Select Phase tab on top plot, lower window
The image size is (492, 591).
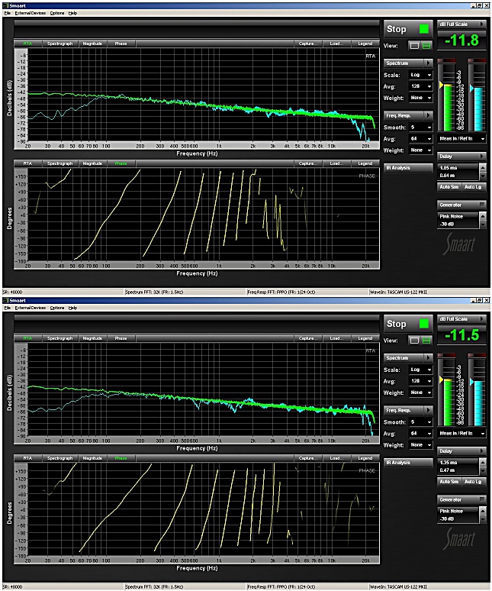coord(121,338)
